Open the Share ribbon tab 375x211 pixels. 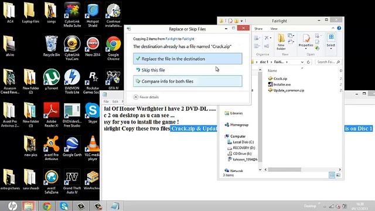tap(258, 29)
